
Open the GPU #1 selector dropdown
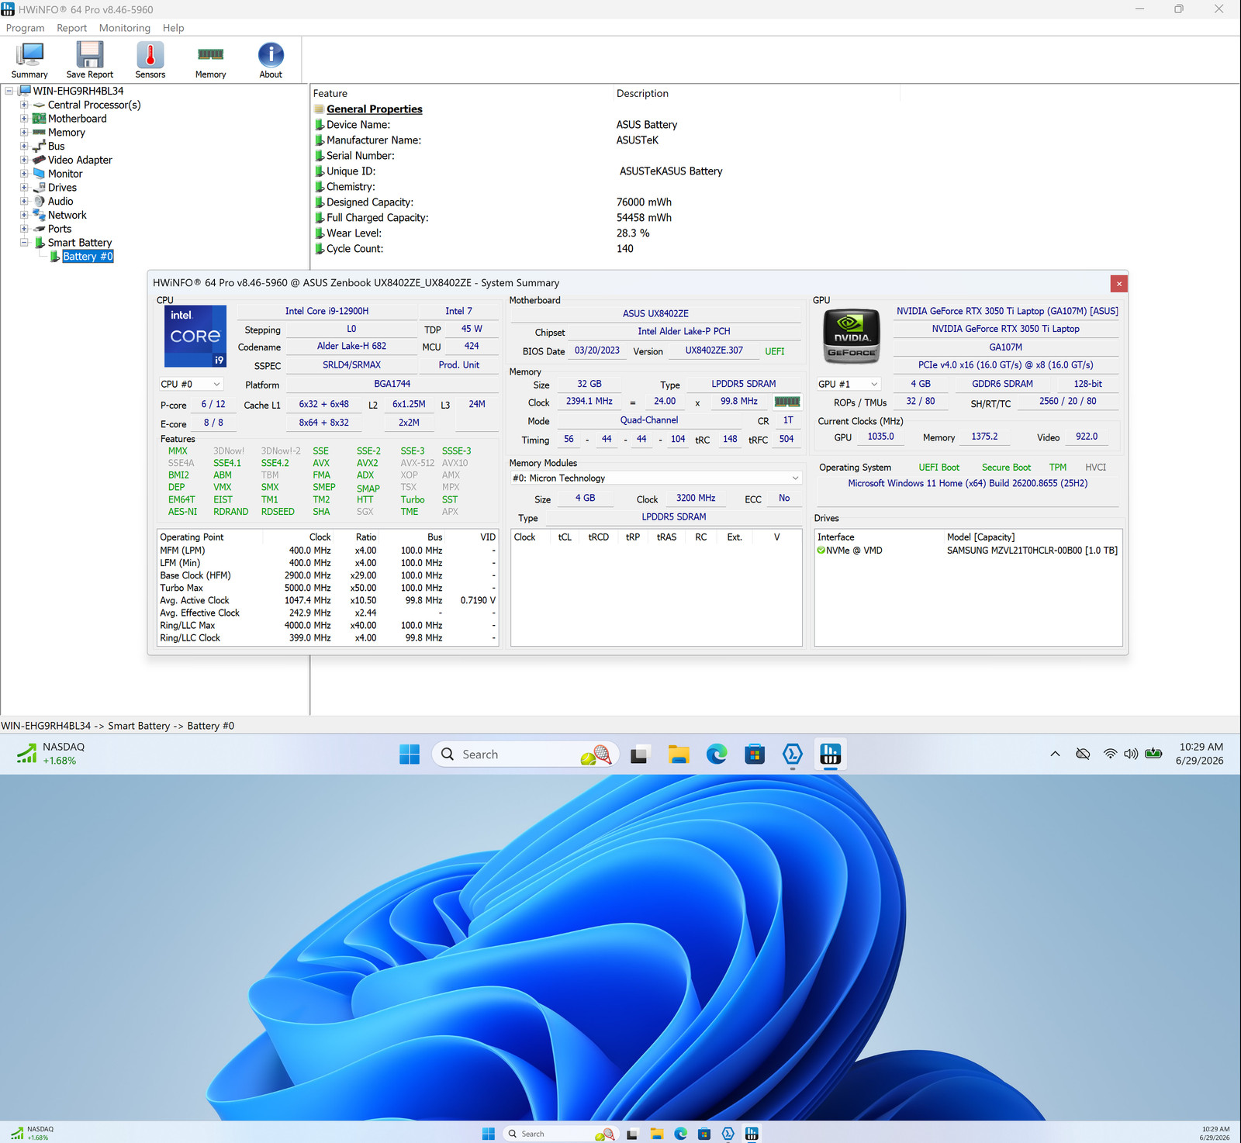849,384
